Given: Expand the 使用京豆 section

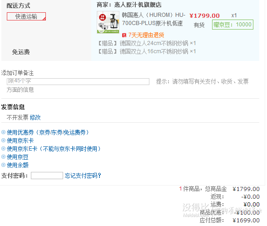Looking at the screenshot, I should pyautogui.click(x=18, y=157).
